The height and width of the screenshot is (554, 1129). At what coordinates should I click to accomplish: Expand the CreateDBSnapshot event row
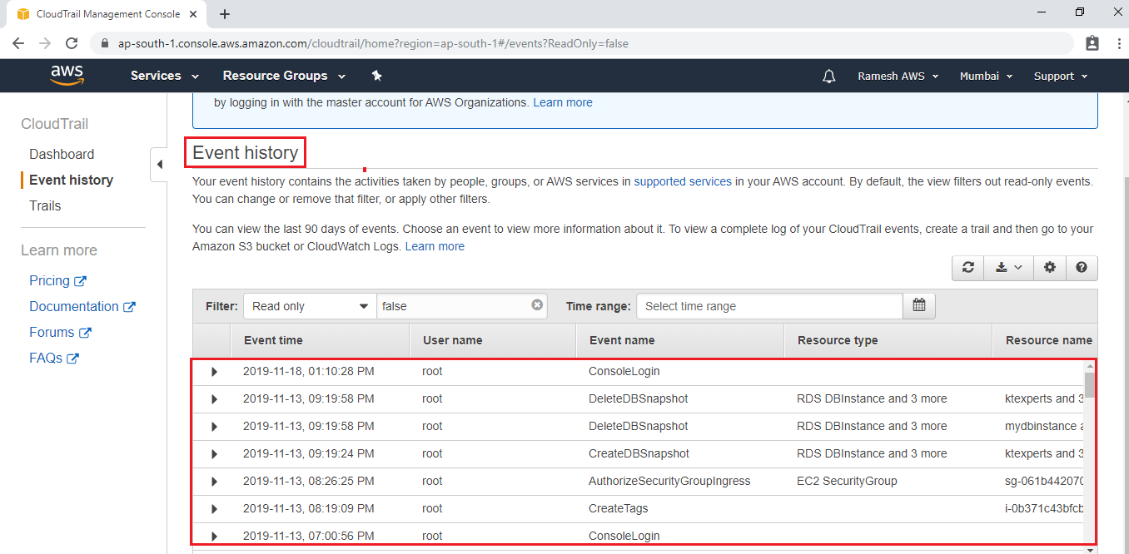pyautogui.click(x=214, y=454)
